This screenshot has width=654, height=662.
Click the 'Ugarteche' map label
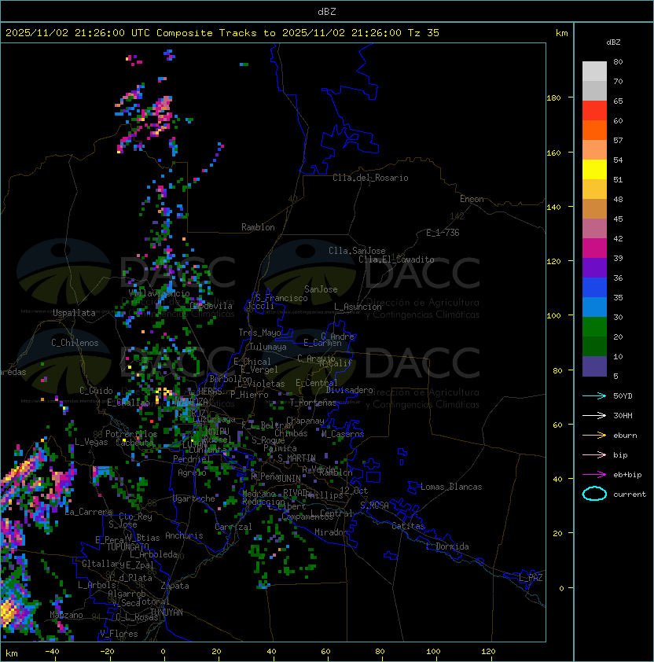[x=194, y=498]
